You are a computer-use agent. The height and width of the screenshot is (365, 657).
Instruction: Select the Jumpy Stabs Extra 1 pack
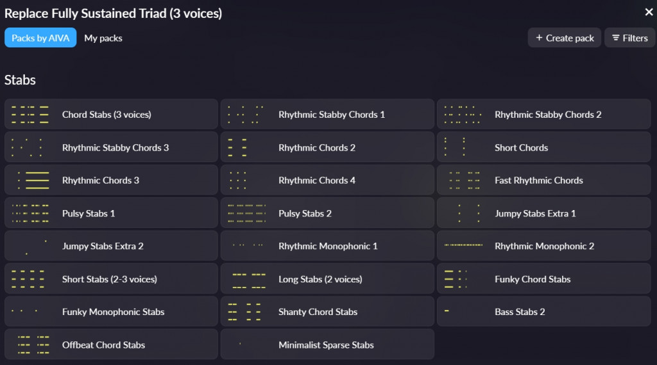coord(543,213)
